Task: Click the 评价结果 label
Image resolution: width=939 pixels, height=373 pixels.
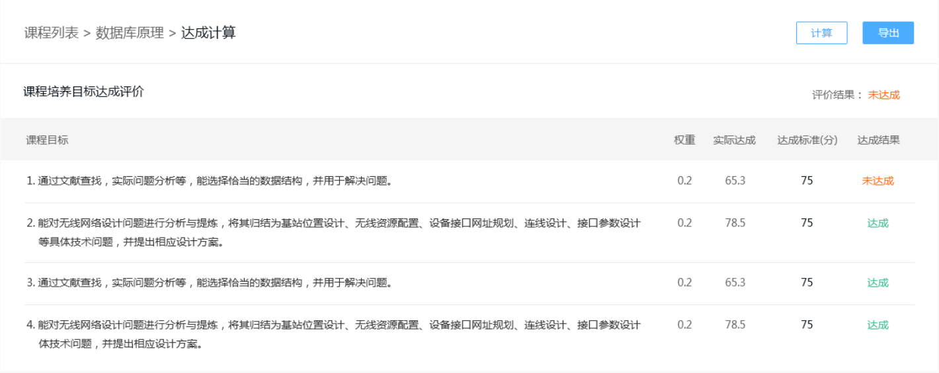Action: pos(836,94)
